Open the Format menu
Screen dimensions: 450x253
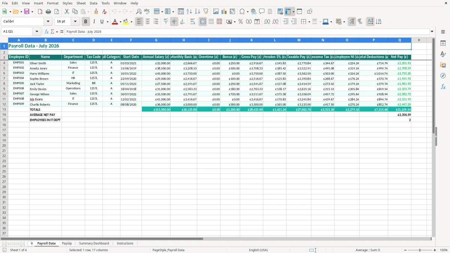[x=53, y=3]
